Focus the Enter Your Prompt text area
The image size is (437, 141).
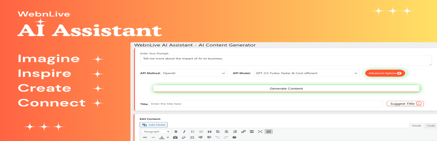286,60
